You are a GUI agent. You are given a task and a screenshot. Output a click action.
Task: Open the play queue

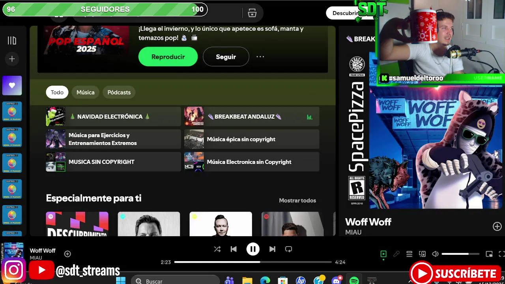(410, 254)
